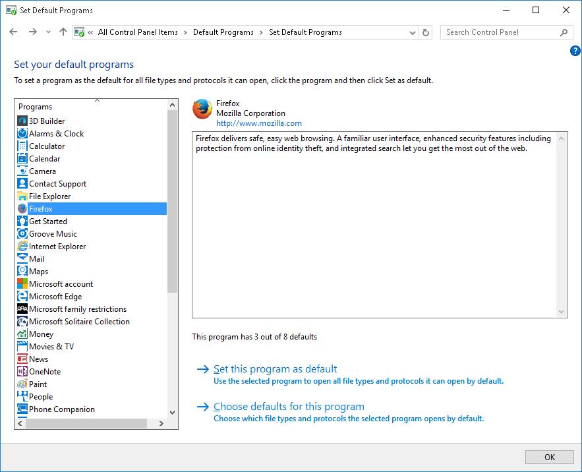The height and width of the screenshot is (472, 582).
Task: Select the Groove Music icon
Action: point(22,233)
